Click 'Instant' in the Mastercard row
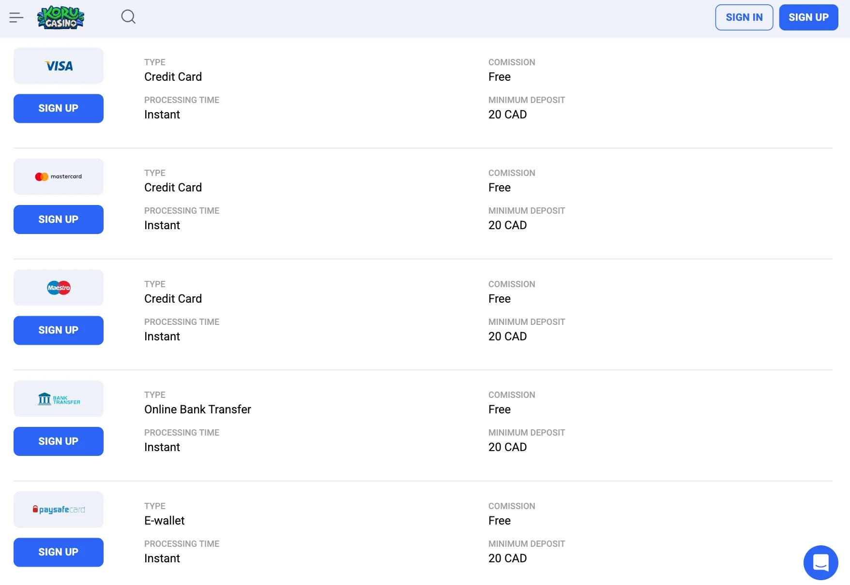This screenshot has width=850, height=585. pos(162,225)
